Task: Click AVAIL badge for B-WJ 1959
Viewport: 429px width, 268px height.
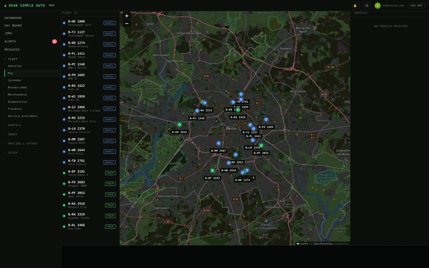Action: click(109, 98)
